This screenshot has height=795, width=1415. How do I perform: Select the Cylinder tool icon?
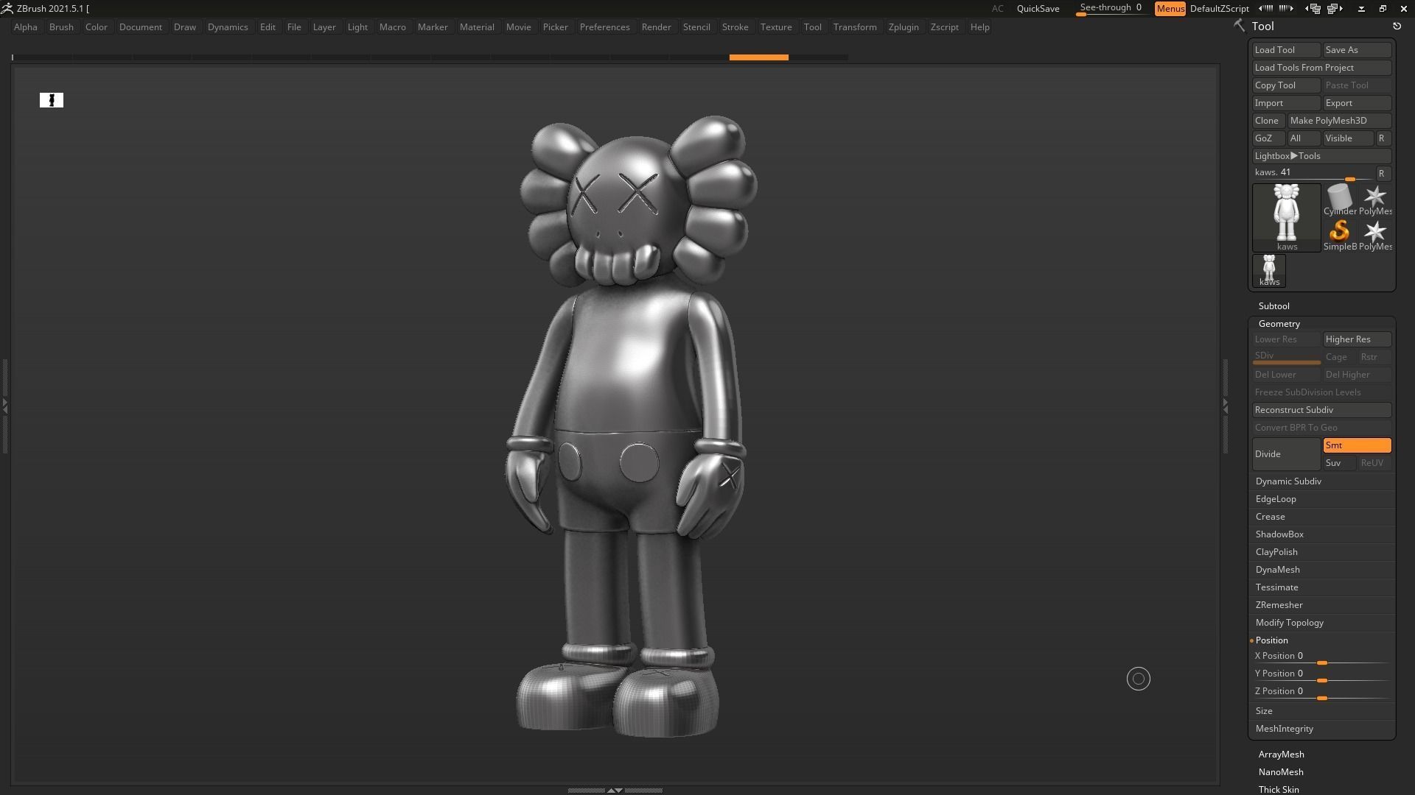(1339, 199)
